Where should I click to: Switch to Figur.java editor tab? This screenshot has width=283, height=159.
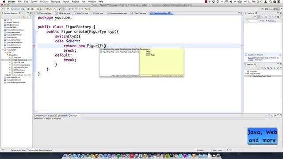click(99, 13)
